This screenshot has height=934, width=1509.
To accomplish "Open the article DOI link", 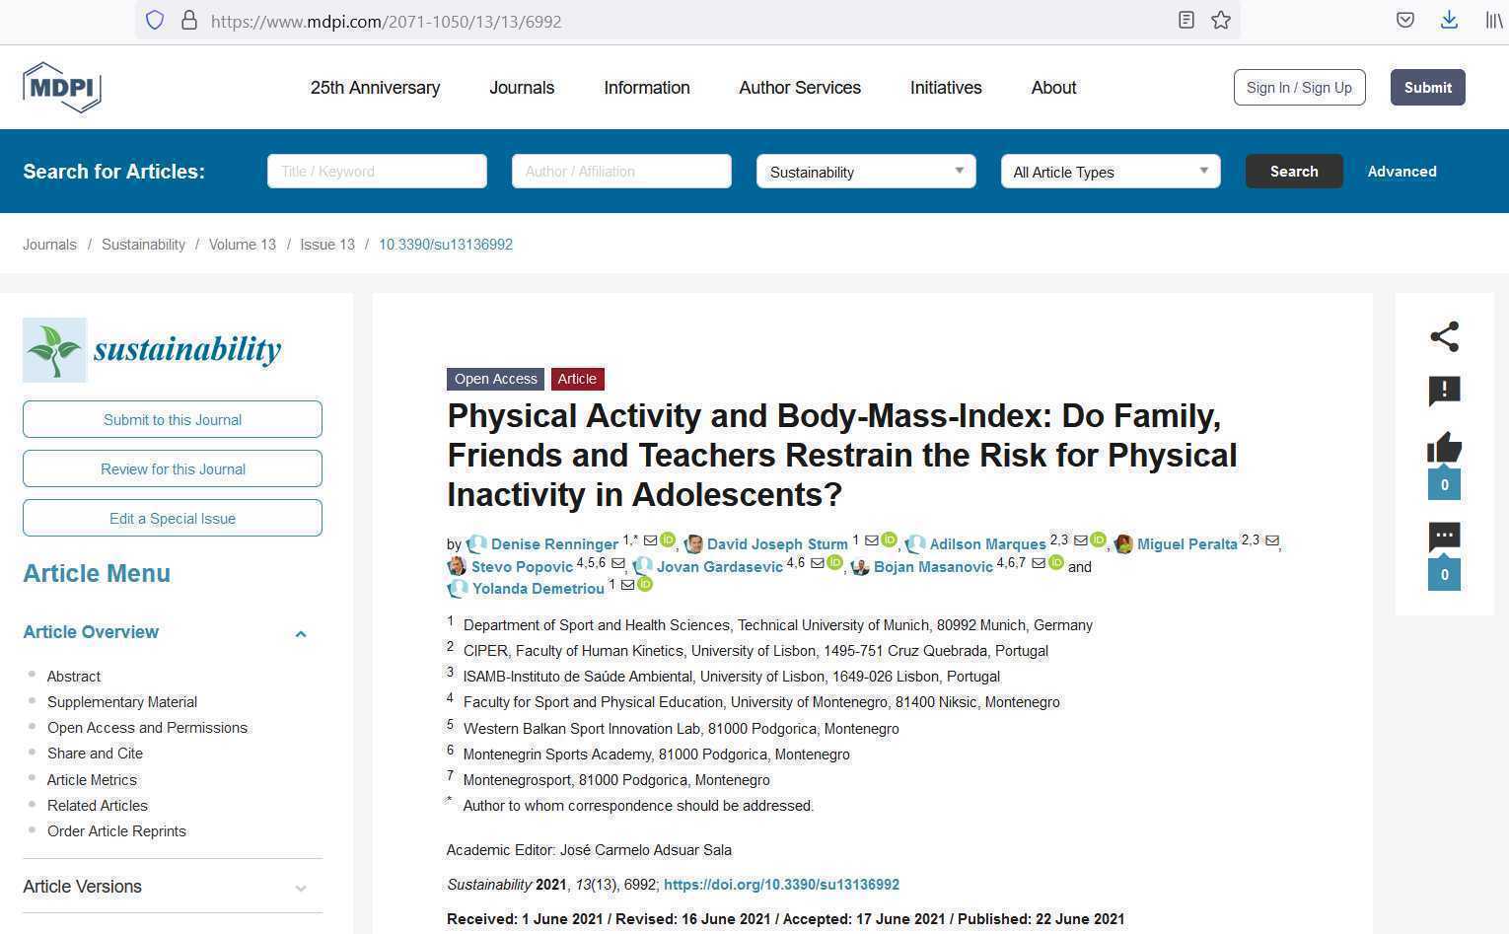I will click(x=781, y=885).
